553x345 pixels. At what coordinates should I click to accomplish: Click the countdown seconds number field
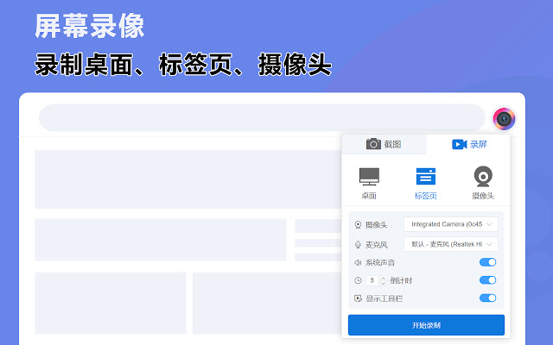tap(372, 280)
